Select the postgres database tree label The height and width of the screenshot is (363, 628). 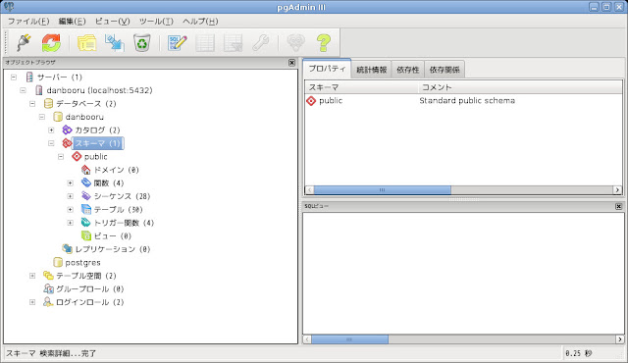82,263
